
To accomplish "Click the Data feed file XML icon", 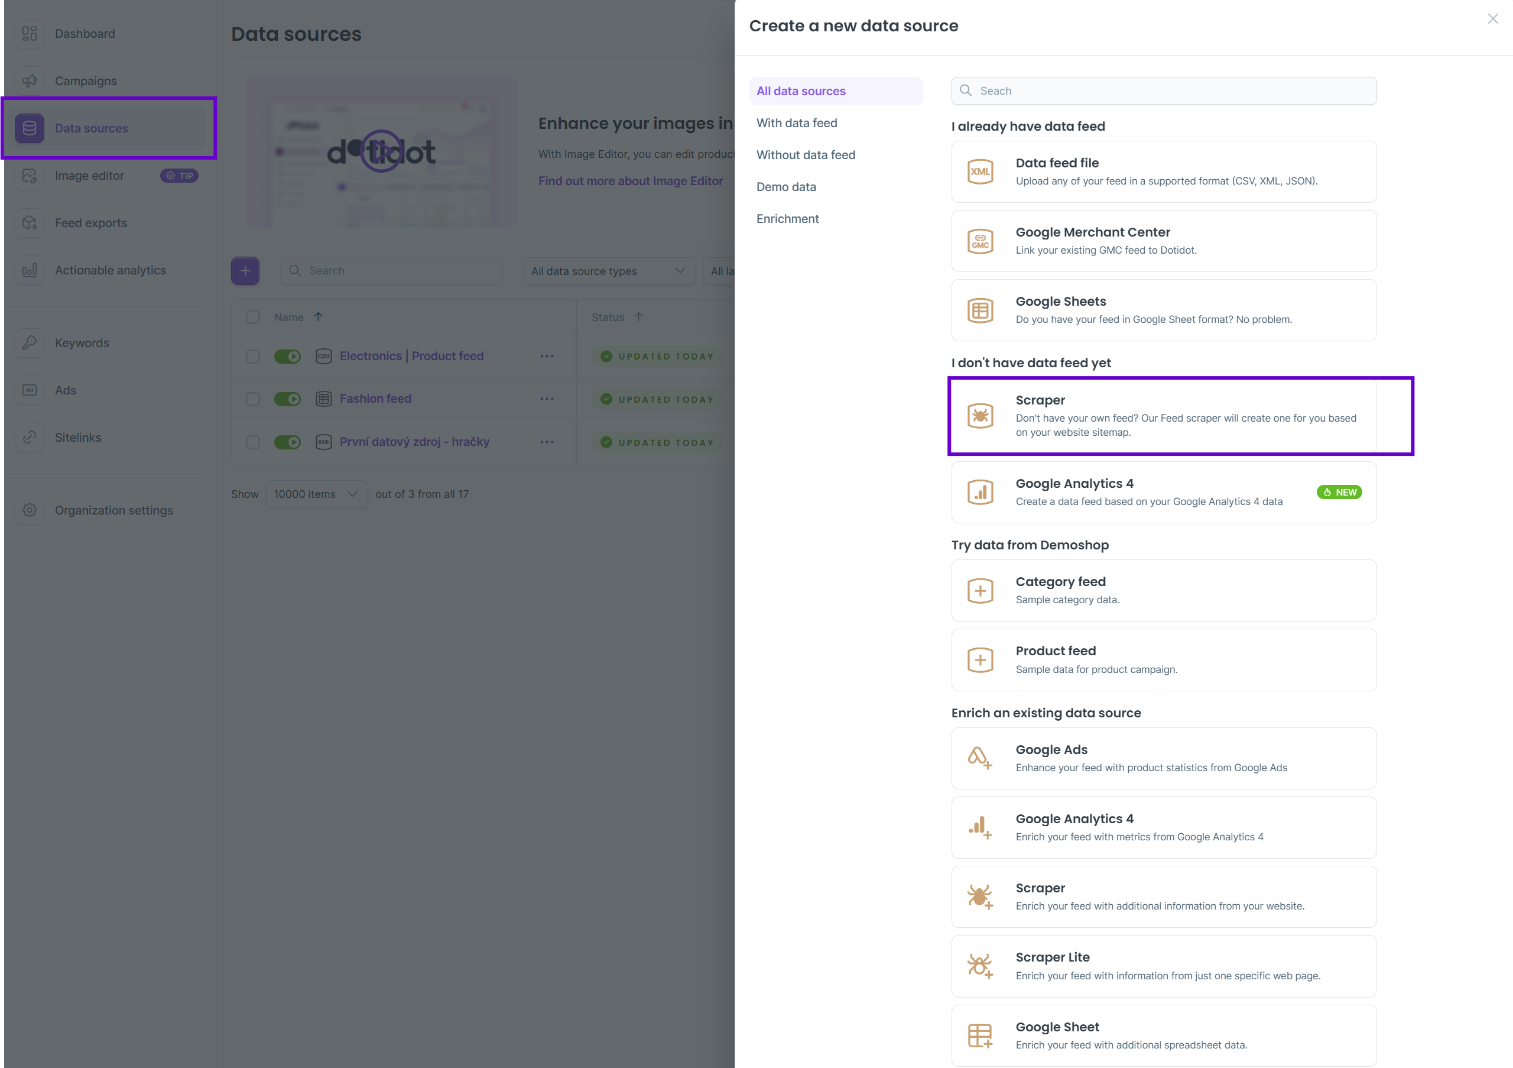I will click(980, 171).
